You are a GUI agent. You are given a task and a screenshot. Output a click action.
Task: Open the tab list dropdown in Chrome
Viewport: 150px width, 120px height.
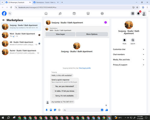coord(2,2)
